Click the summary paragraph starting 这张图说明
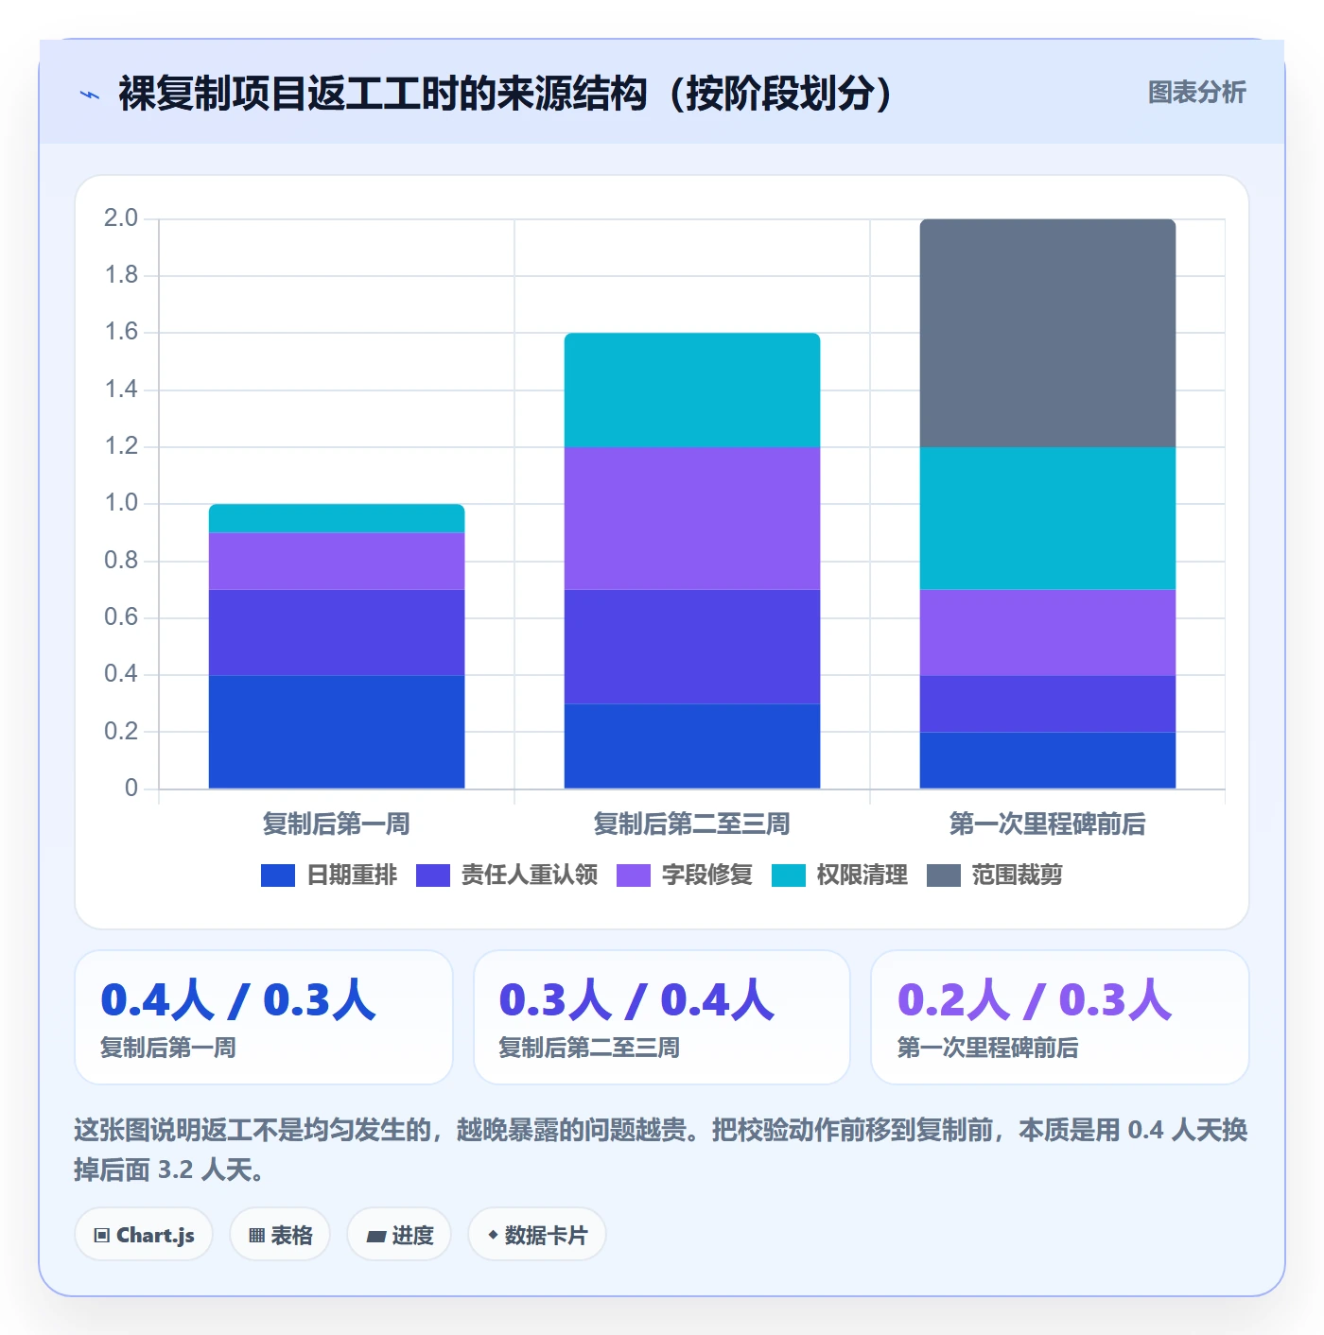Screen dimensions: 1324x1335 [x=661, y=1150]
